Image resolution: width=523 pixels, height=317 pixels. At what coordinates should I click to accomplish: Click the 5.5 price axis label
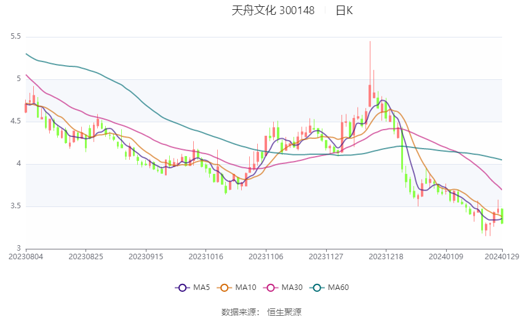[x=15, y=37]
